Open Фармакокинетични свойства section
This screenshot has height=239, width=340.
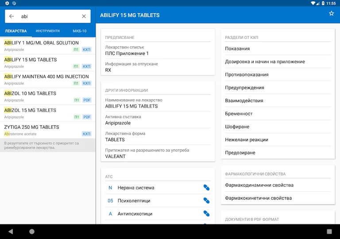278,198
